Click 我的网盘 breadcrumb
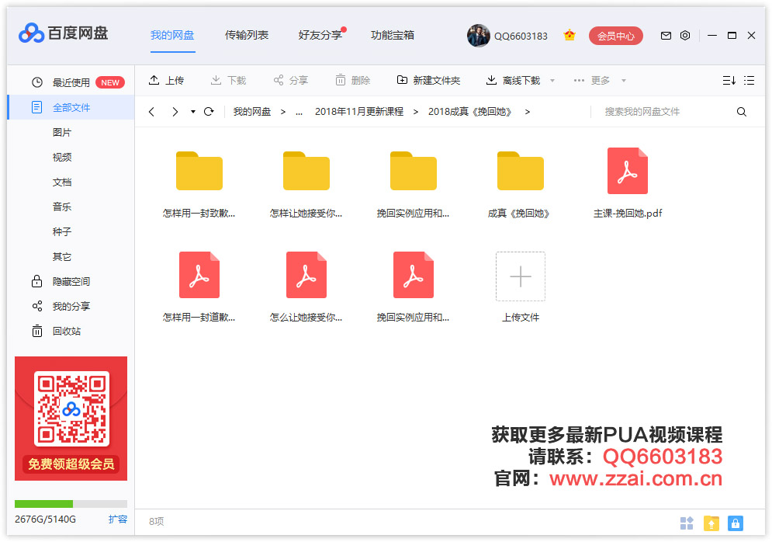Viewport: 772px width, 542px height. click(x=252, y=112)
